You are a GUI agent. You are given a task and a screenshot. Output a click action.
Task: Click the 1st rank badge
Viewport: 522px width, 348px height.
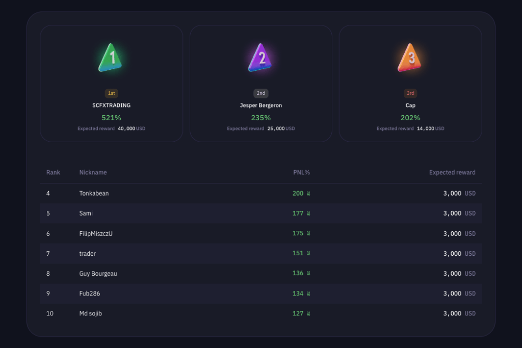tap(111, 93)
